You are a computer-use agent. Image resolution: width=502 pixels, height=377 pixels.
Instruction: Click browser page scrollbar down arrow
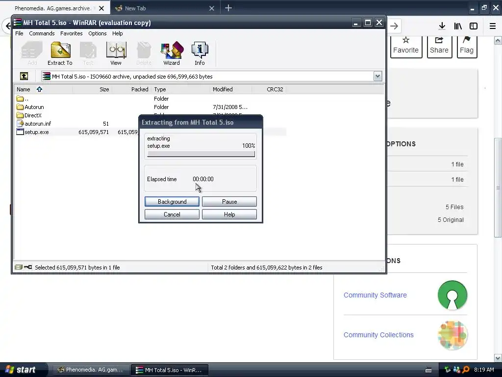(498, 357)
